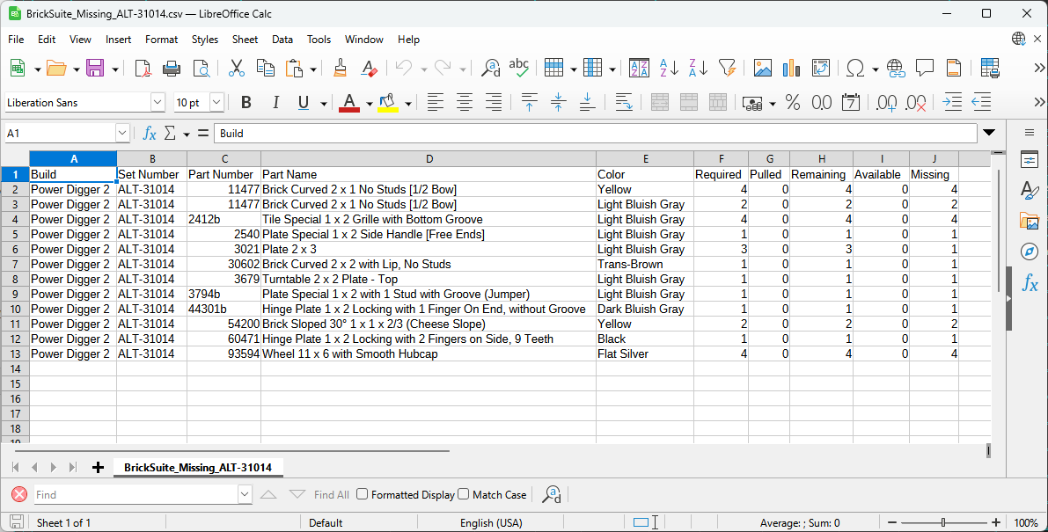
Task: Open the Find box history dropdown
Action: [245, 494]
